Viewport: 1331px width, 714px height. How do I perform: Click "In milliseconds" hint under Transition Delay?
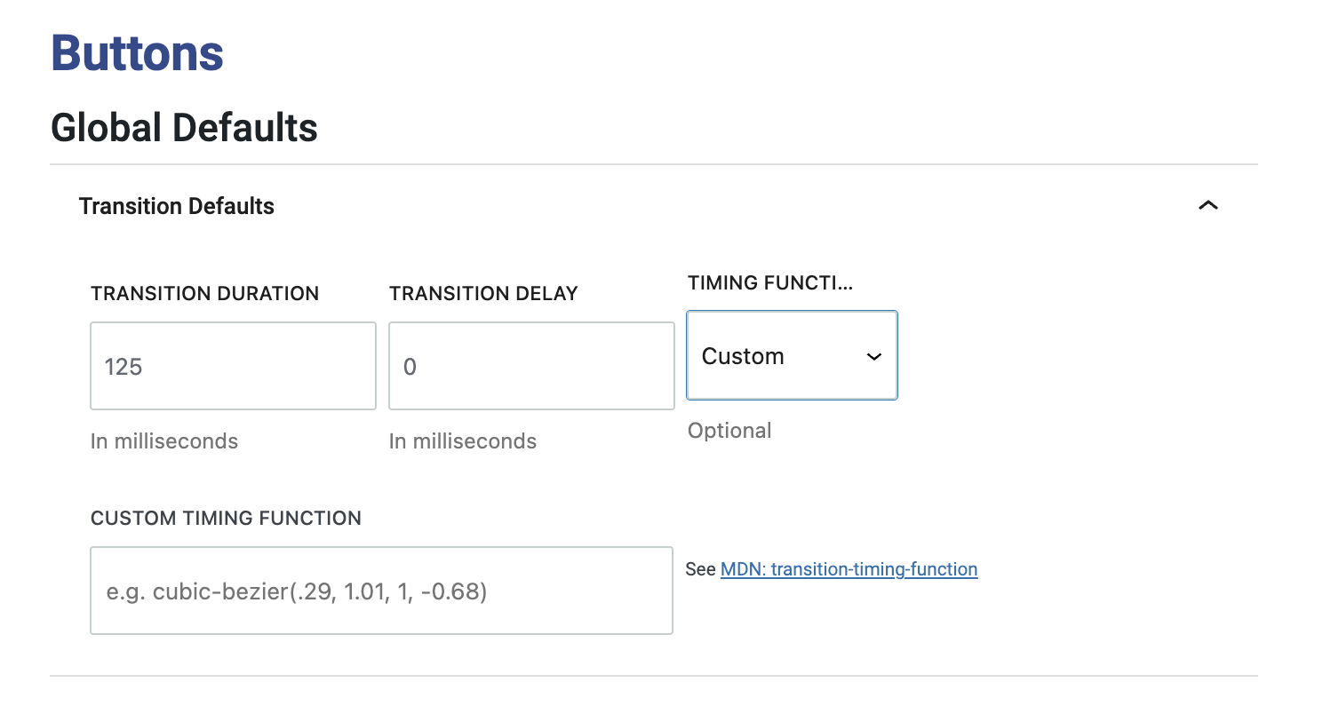click(x=463, y=441)
